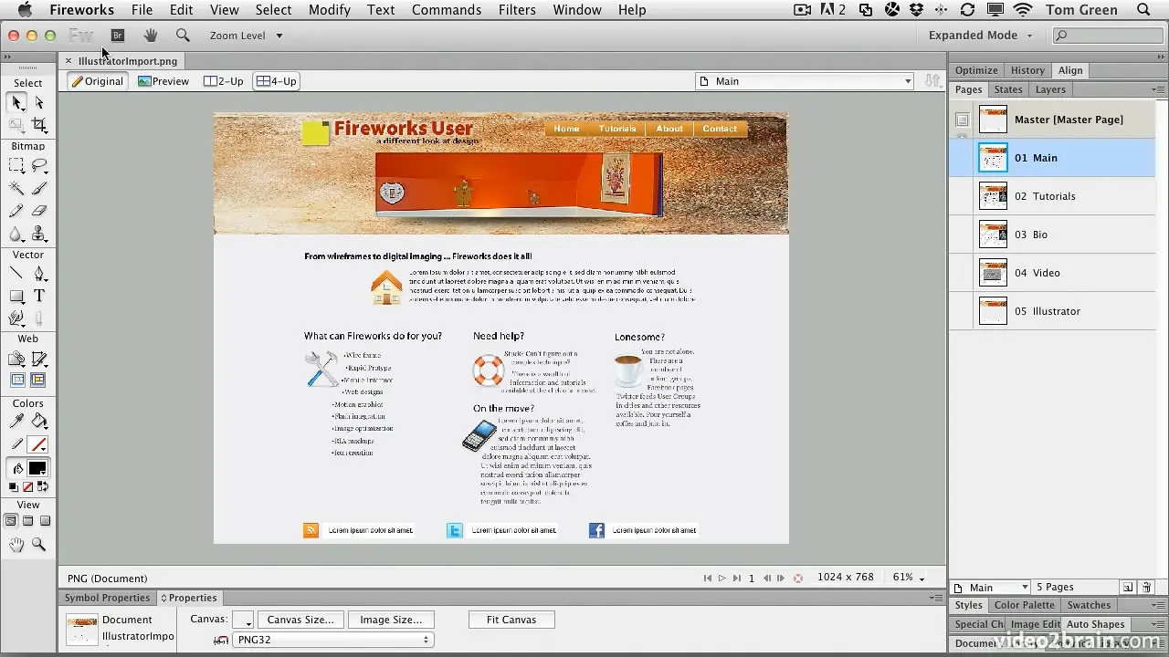Open the Commands menu
1169x657 pixels.
[x=447, y=10]
